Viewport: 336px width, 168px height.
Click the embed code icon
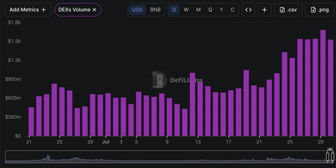tap(248, 9)
